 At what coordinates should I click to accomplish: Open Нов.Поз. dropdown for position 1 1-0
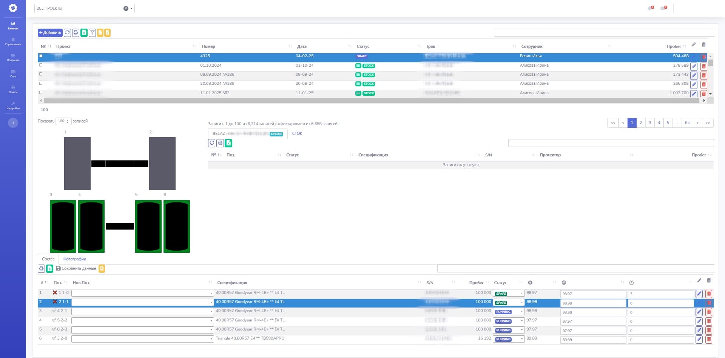143,293
